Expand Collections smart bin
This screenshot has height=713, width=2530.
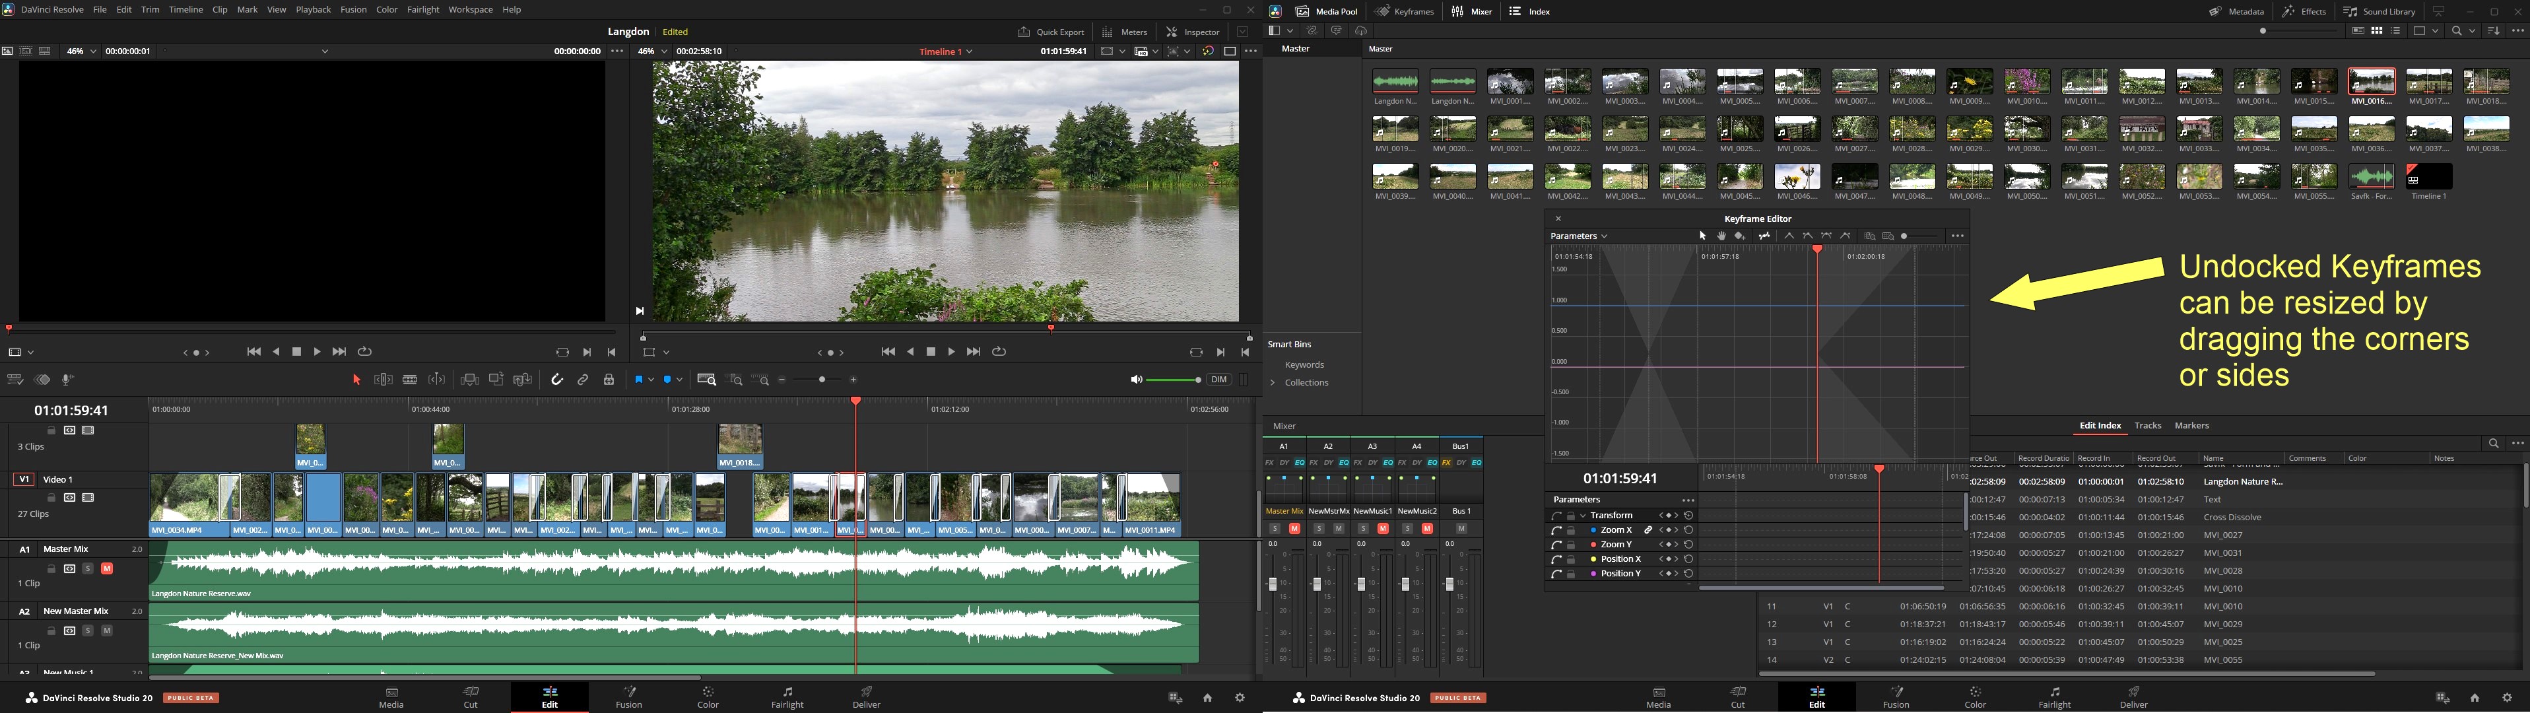click(x=1272, y=383)
